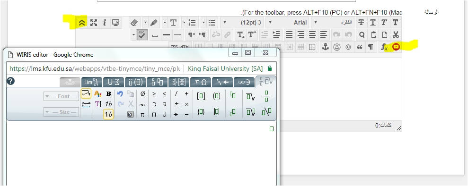Click the WIRIS formula editing area placeholder

[x=271, y=129]
